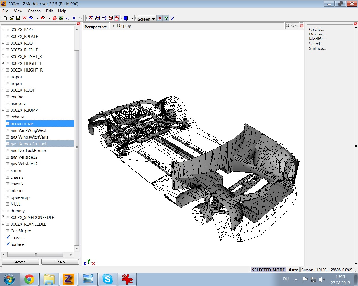Click the blue cube selected mode icon
Viewport: 358px width, 286px height.
click(126, 18)
